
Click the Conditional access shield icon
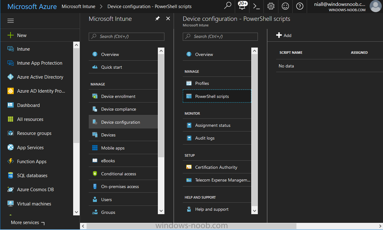point(95,174)
